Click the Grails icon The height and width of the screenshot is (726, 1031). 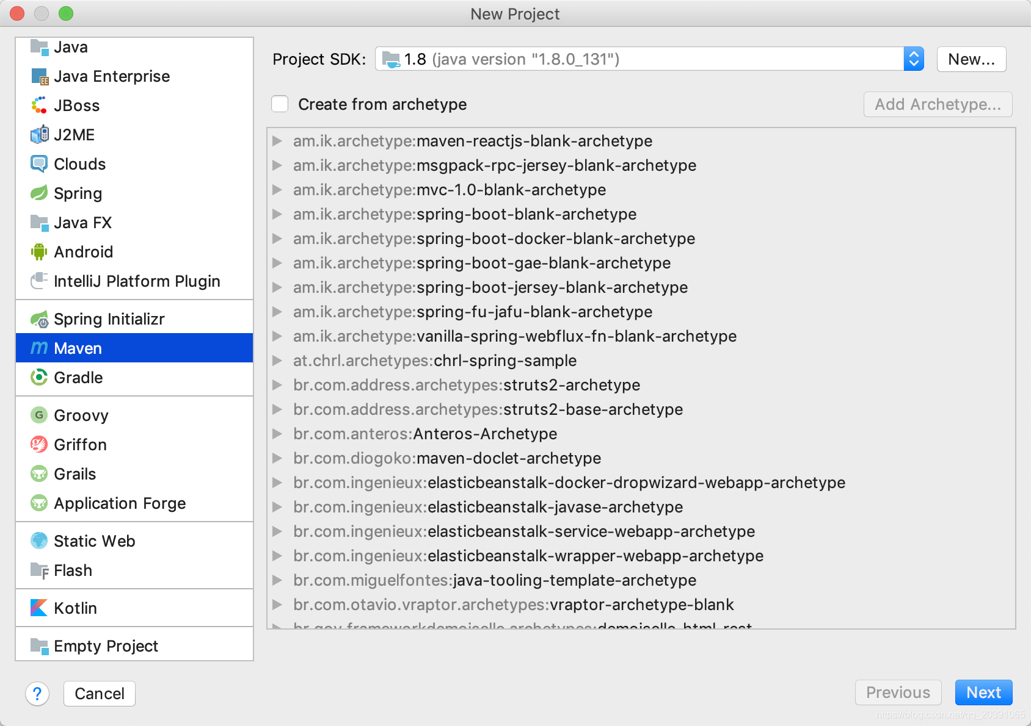pos(39,474)
